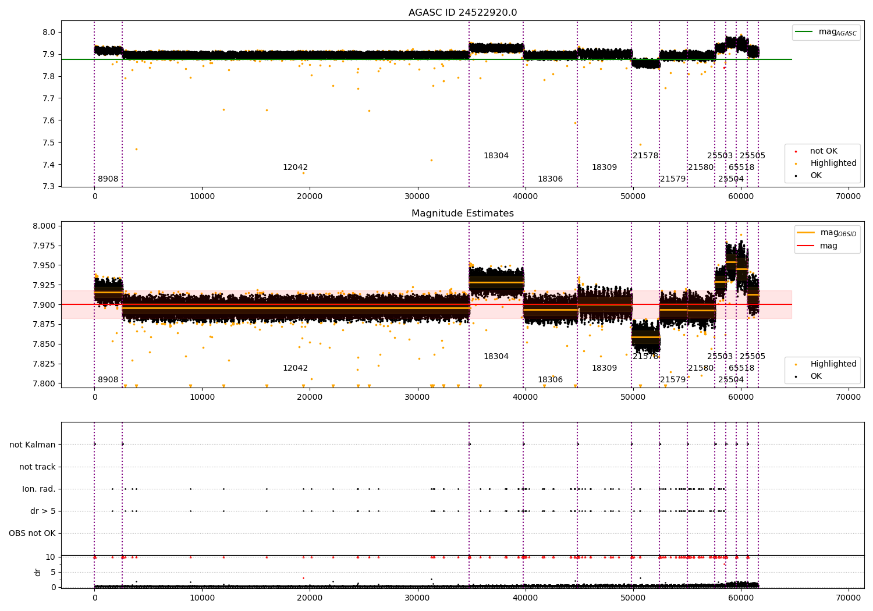Viewport: 873px width, 611px height.
Task: Click obsid label 25505 in Magnitude Estimates plot
Action: pos(753,357)
